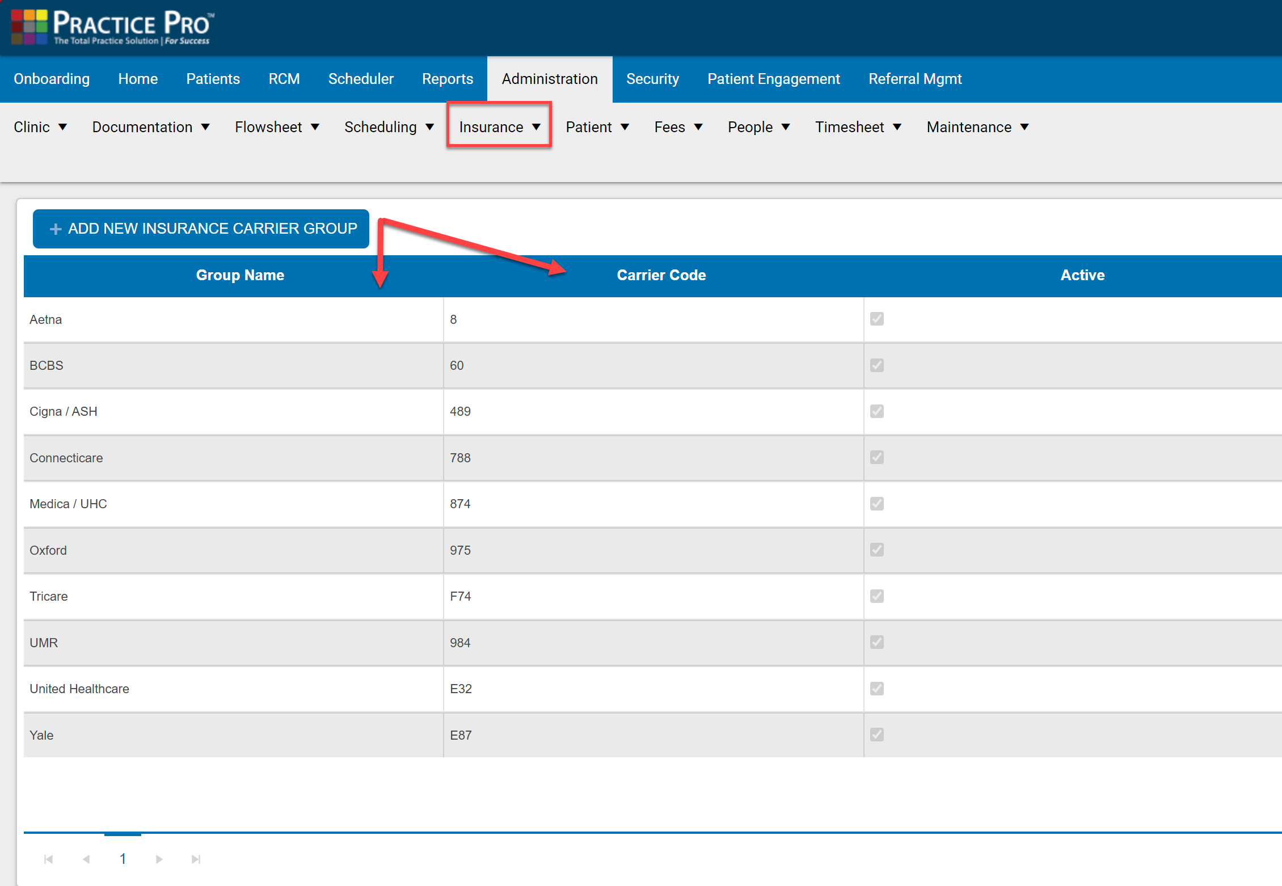Open the Fees dropdown menu
The image size is (1282, 886).
[678, 127]
